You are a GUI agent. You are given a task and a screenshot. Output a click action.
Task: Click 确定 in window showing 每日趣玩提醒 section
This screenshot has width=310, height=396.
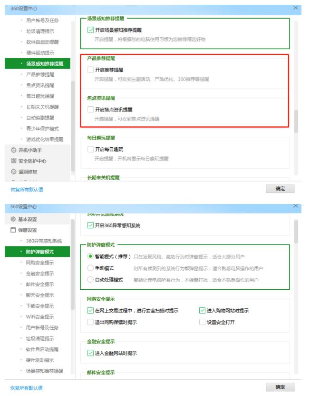tap(280, 188)
